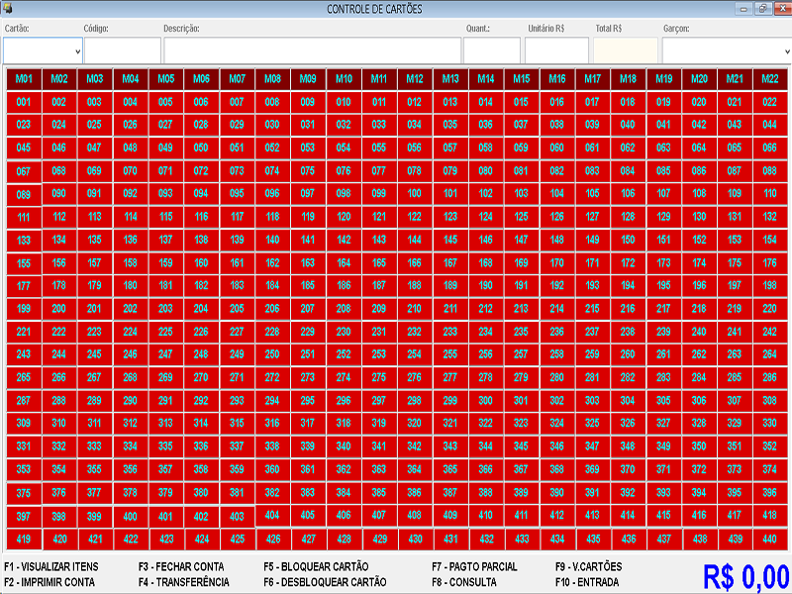Click card button 111
Image resolution: width=792 pixels, height=594 pixels.
(24, 217)
